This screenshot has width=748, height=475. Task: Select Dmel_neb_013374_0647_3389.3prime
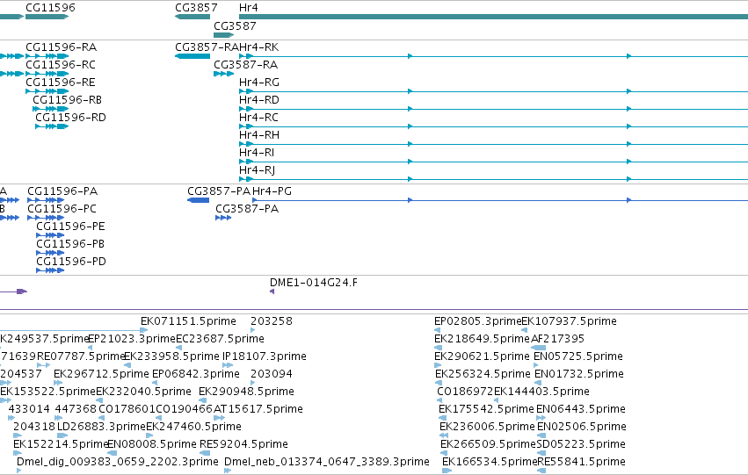tap(327, 462)
